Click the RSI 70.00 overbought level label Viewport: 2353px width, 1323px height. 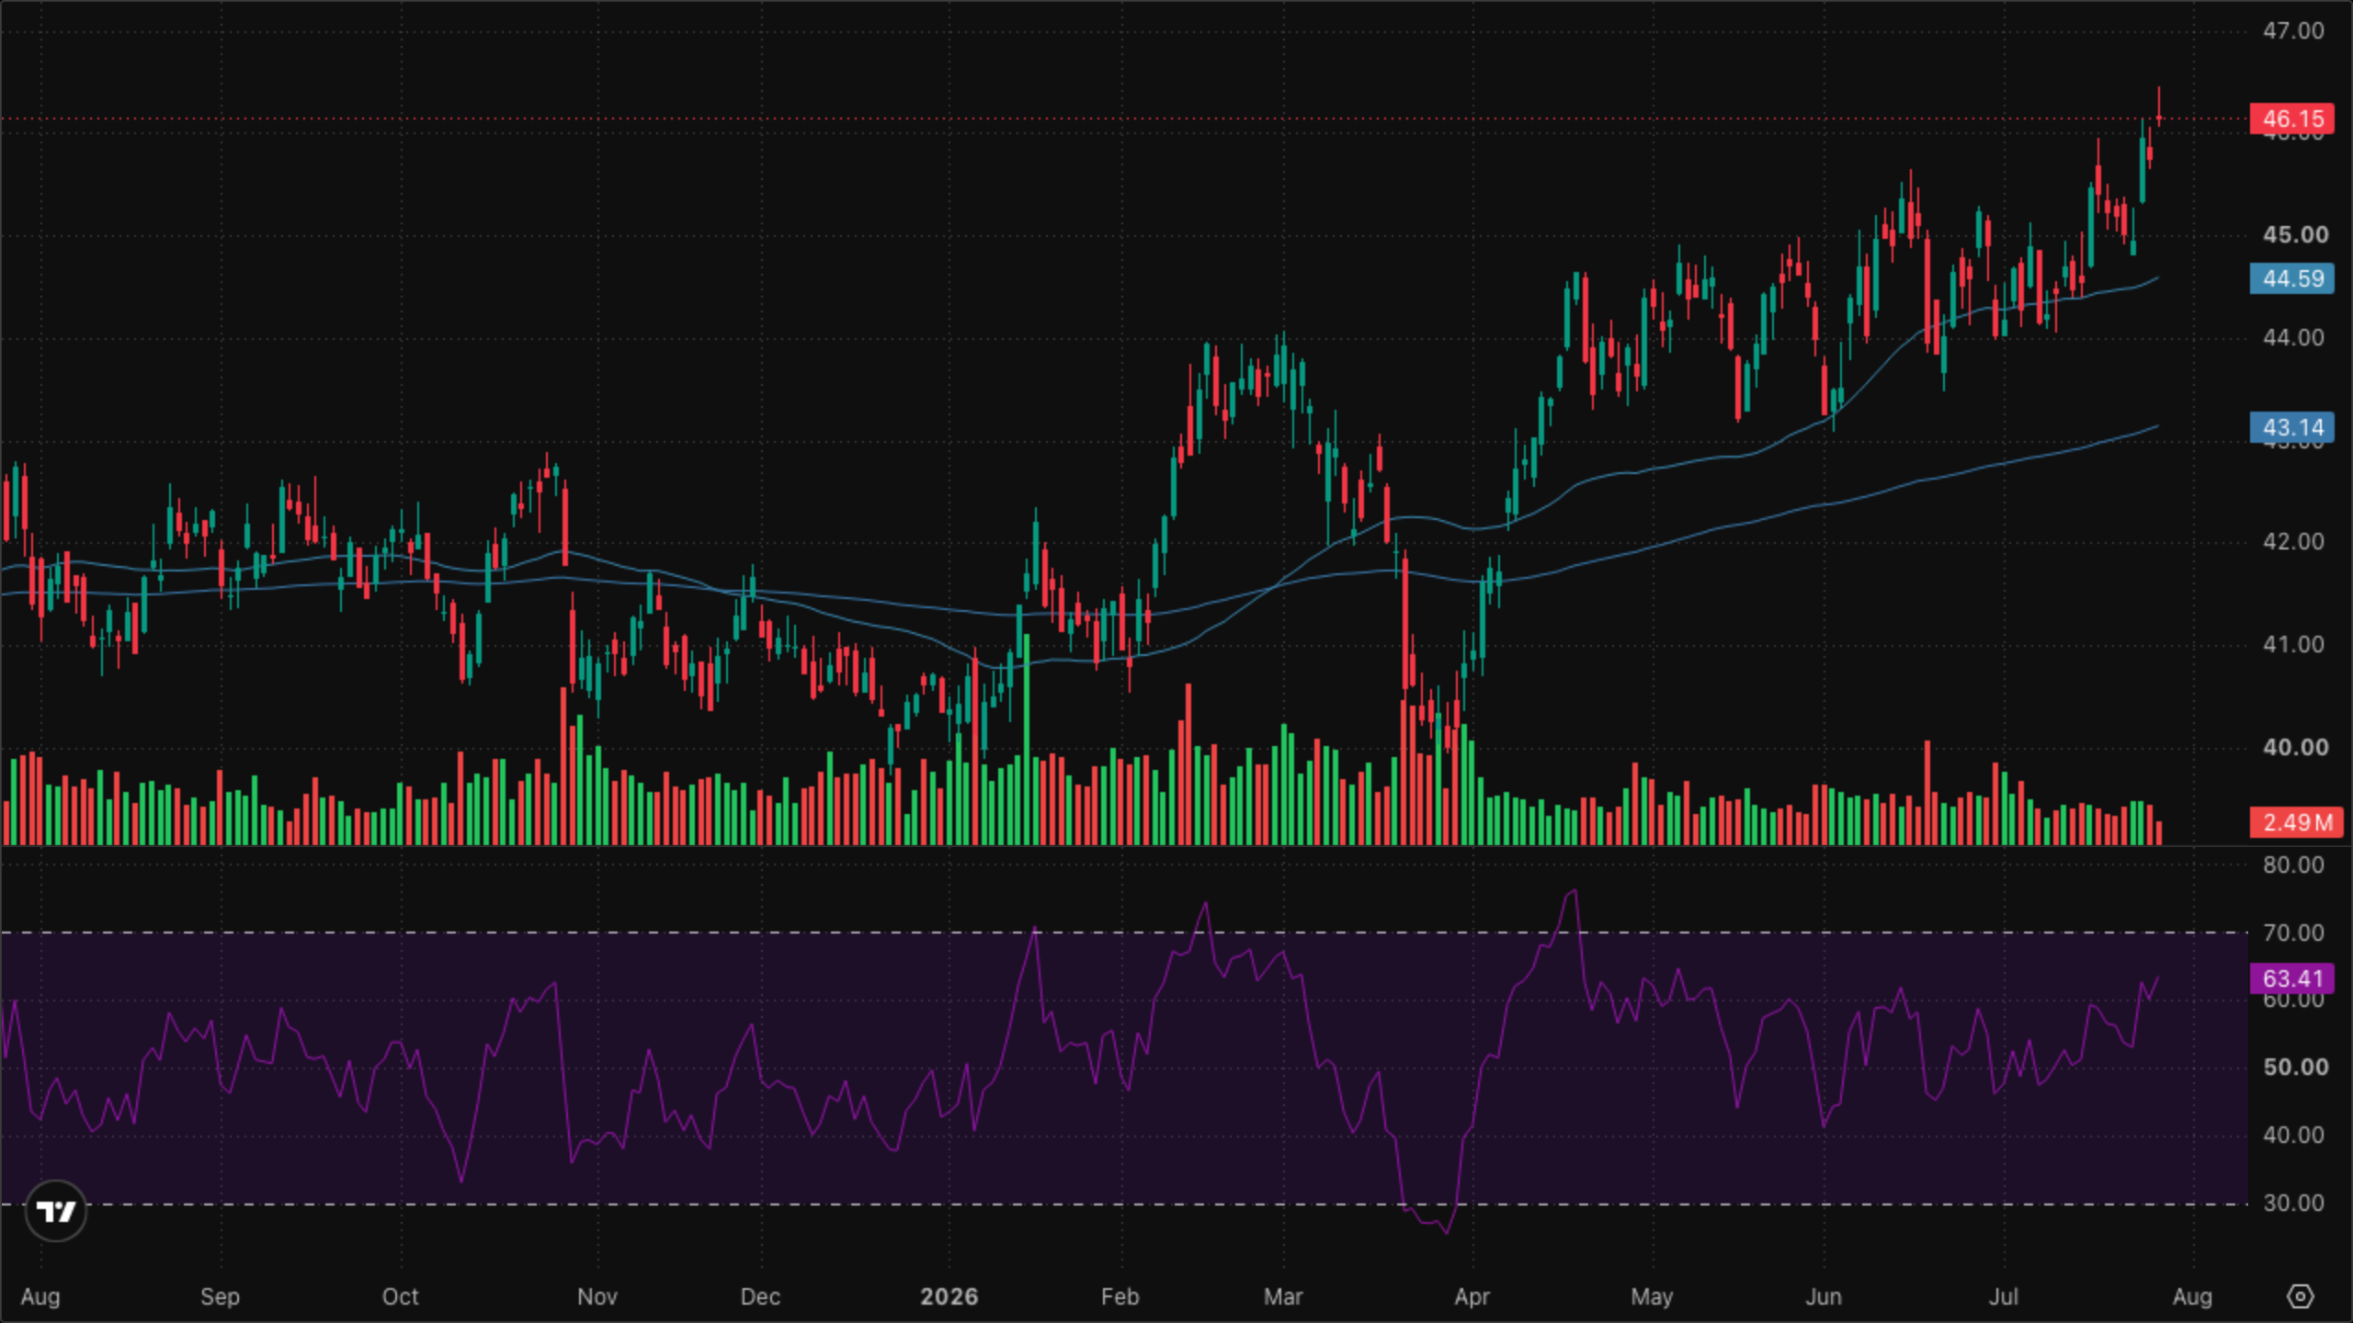(2293, 933)
